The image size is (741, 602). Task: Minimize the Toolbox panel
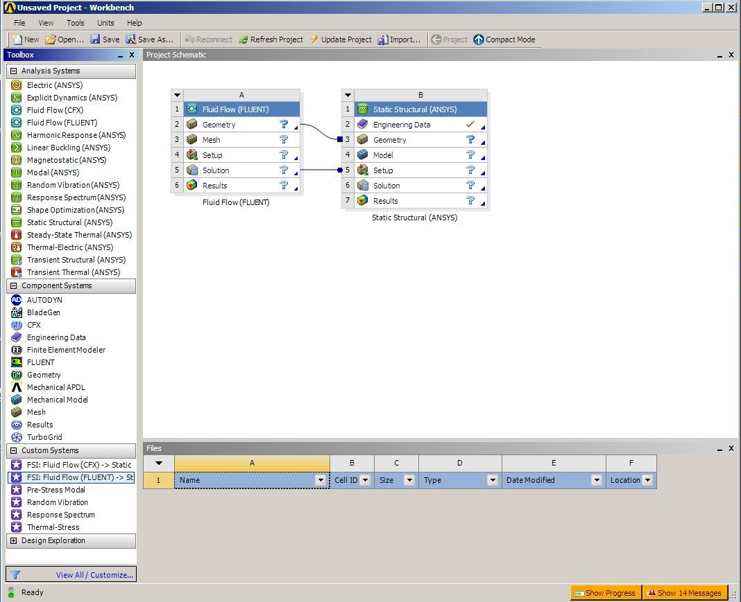[x=120, y=55]
